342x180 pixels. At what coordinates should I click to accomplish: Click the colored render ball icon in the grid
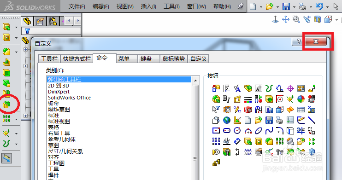point(301,99)
